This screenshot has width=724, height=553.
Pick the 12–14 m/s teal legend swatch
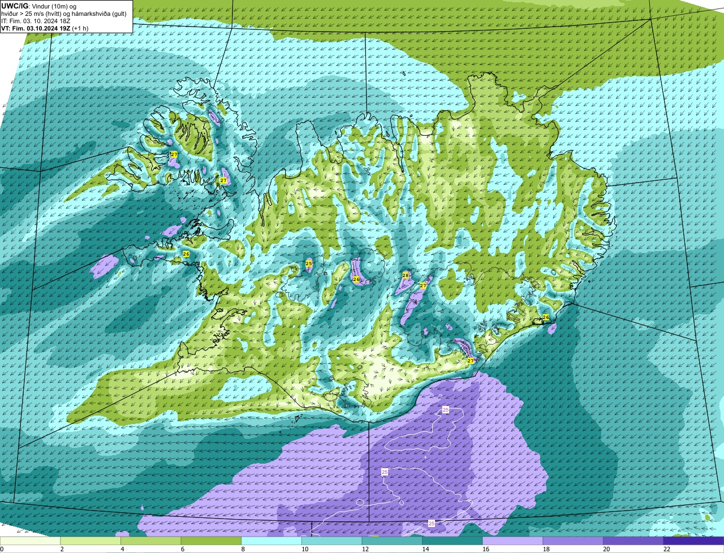392,541
